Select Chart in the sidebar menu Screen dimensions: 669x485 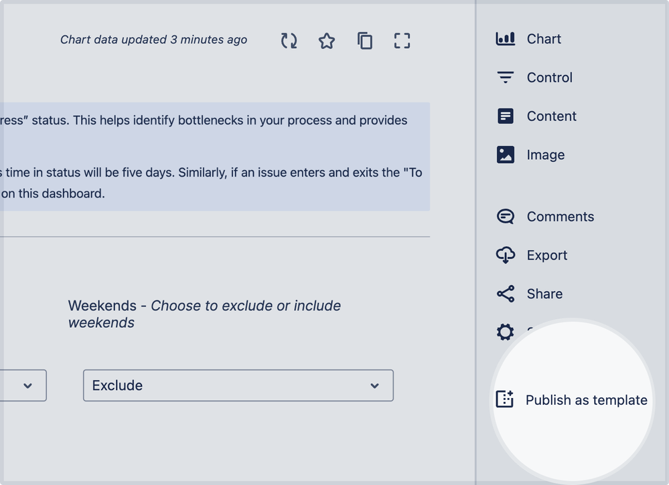pos(544,39)
